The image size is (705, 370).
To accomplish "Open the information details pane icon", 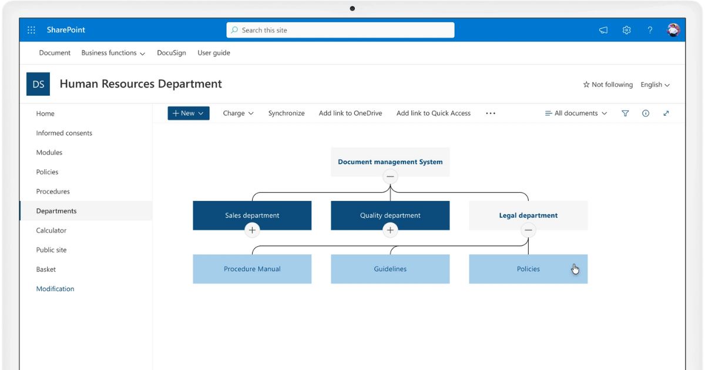I will (646, 113).
